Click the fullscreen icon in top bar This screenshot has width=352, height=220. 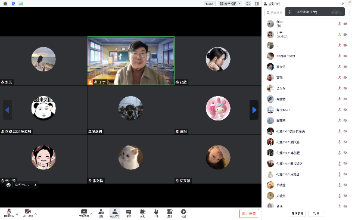(248, 4)
